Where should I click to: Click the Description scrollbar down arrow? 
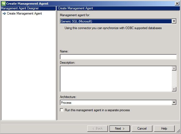(x=174, y=89)
